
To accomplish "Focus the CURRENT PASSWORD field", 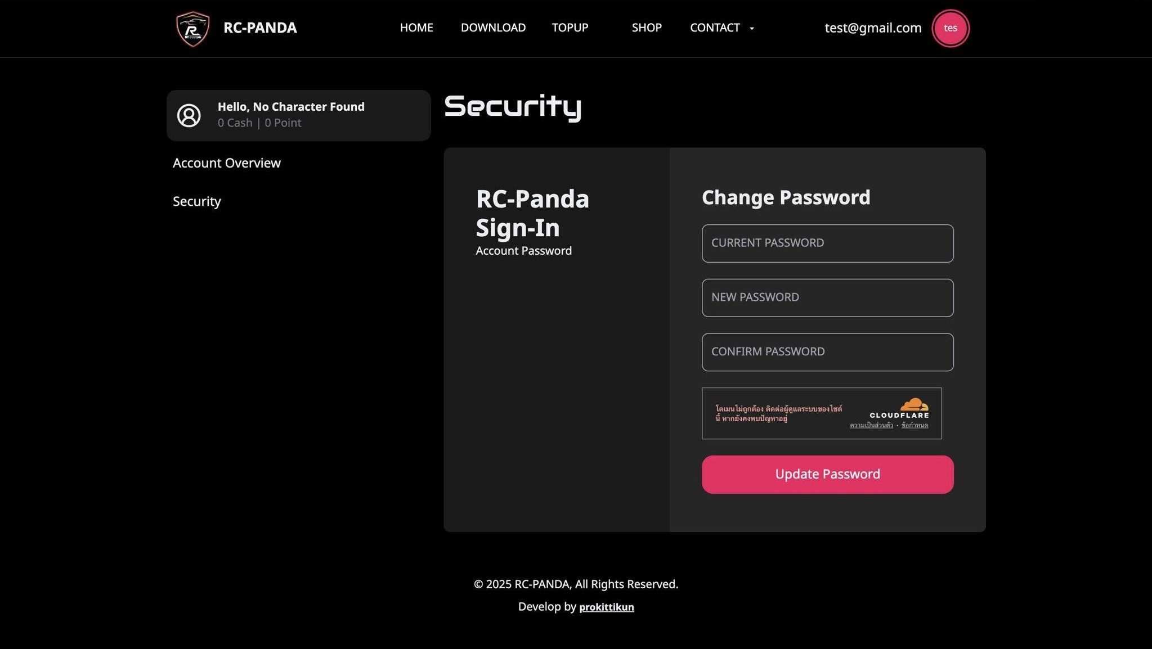I will click(x=827, y=244).
